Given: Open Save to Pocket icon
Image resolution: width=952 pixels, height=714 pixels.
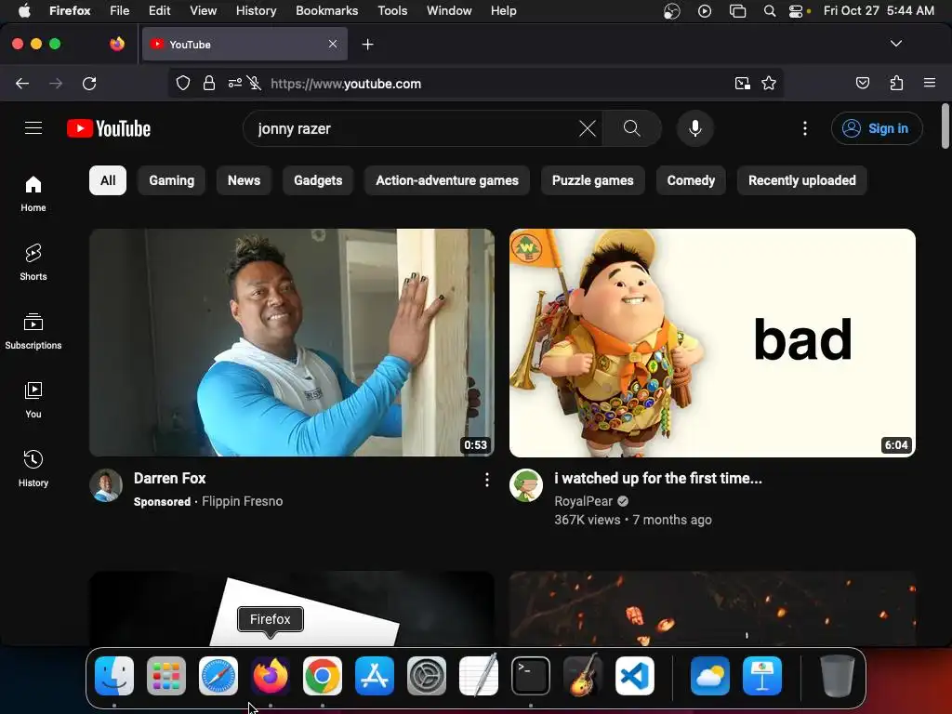Looking at the screenshot, I should (x=863, y=83).
